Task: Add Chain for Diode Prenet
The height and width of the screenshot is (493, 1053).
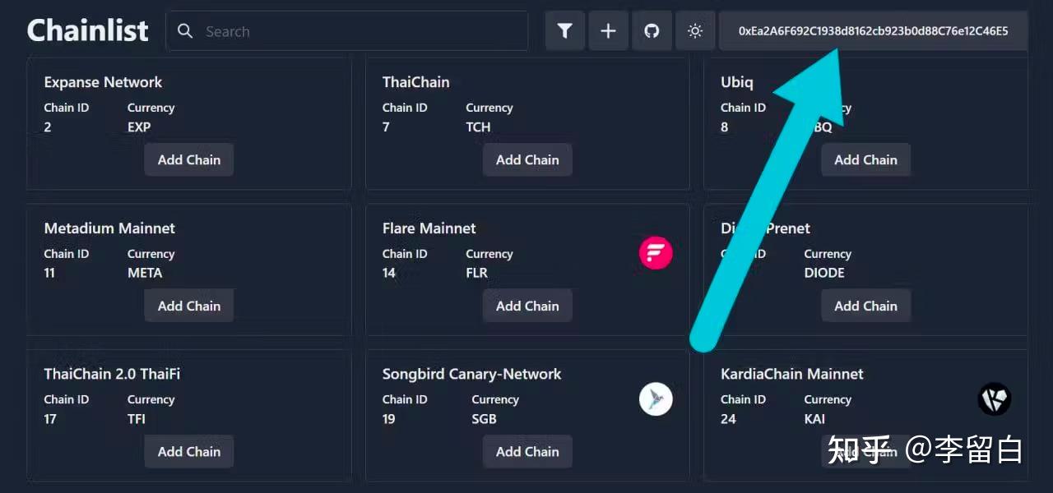Action: click(865, 306)
